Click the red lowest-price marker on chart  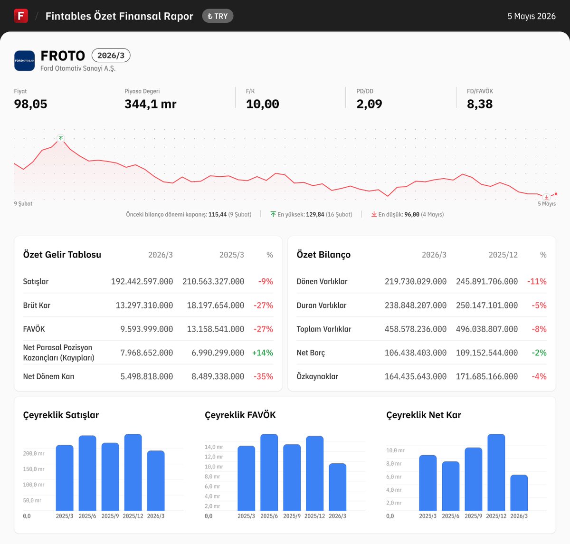[546, 197]
